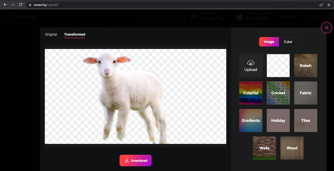The width and height of the screenshot is (334, 171).
Task: Open the Features menu item
Action: click(288, 17)
